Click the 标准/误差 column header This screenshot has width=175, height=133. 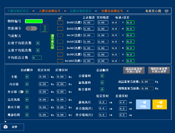pos(122,18)
